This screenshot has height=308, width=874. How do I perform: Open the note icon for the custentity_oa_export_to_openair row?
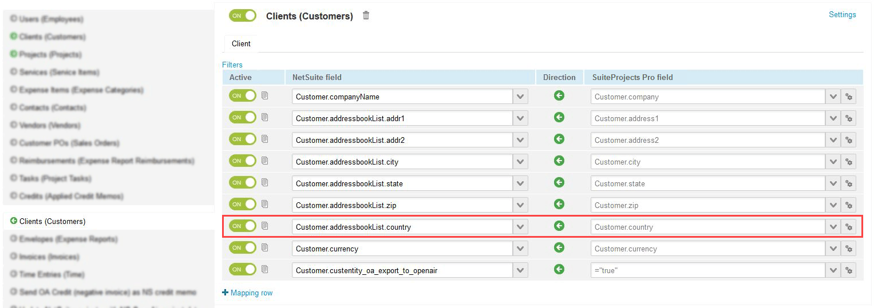[x=265, y=269]
